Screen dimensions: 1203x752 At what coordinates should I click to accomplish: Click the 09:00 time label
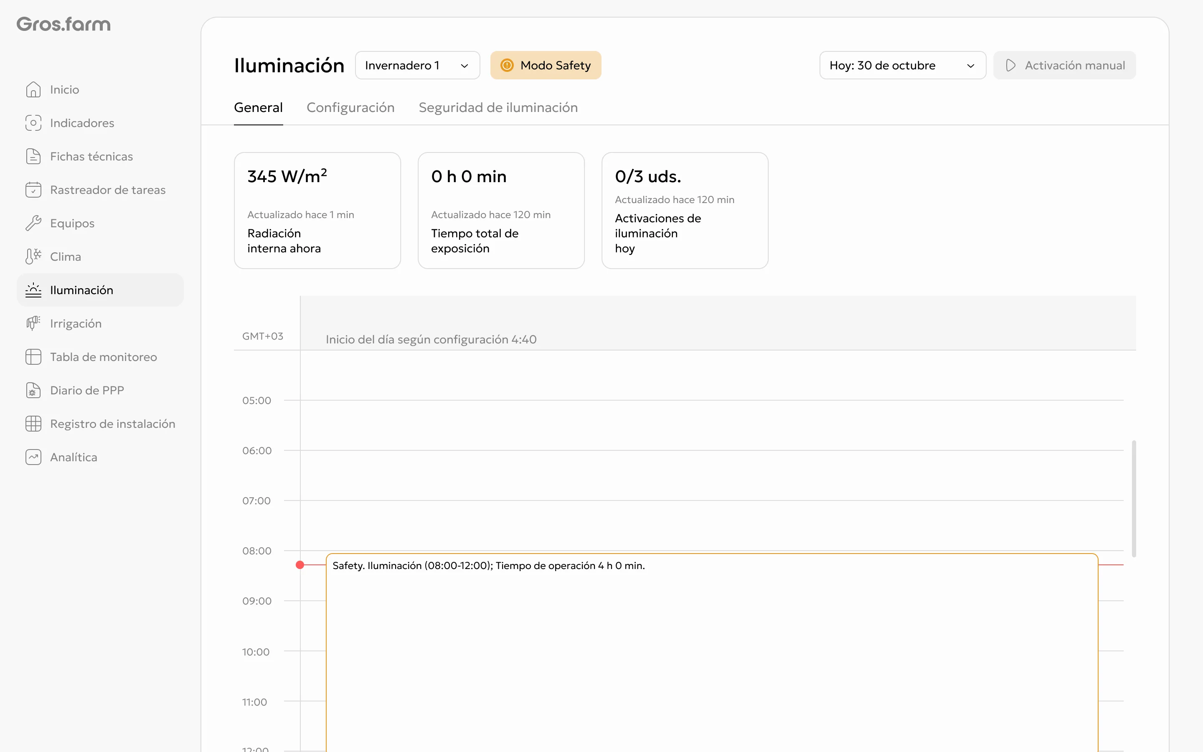click(256, 601)
